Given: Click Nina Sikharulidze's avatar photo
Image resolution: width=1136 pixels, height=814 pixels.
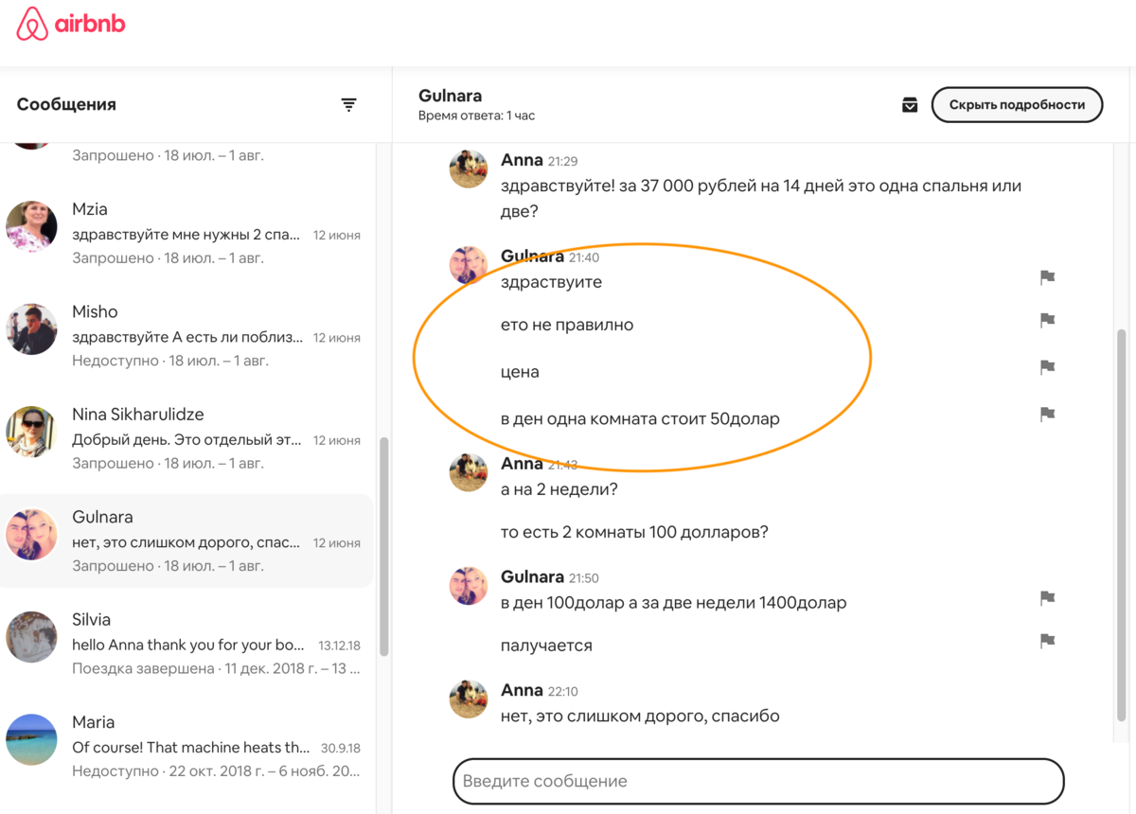Looking at the screenshot, I should (x=31, y=432).
